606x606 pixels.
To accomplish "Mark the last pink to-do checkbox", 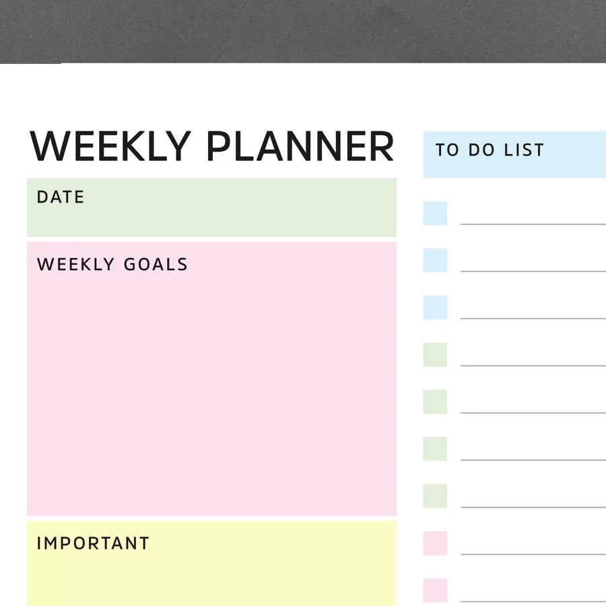I will (x=435, y=590).
